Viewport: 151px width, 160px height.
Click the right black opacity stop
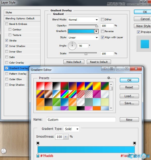134,143
